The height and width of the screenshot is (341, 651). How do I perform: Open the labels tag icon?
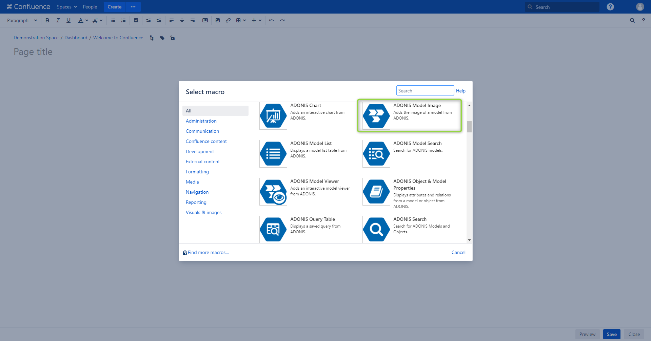[x=162, y=38]
